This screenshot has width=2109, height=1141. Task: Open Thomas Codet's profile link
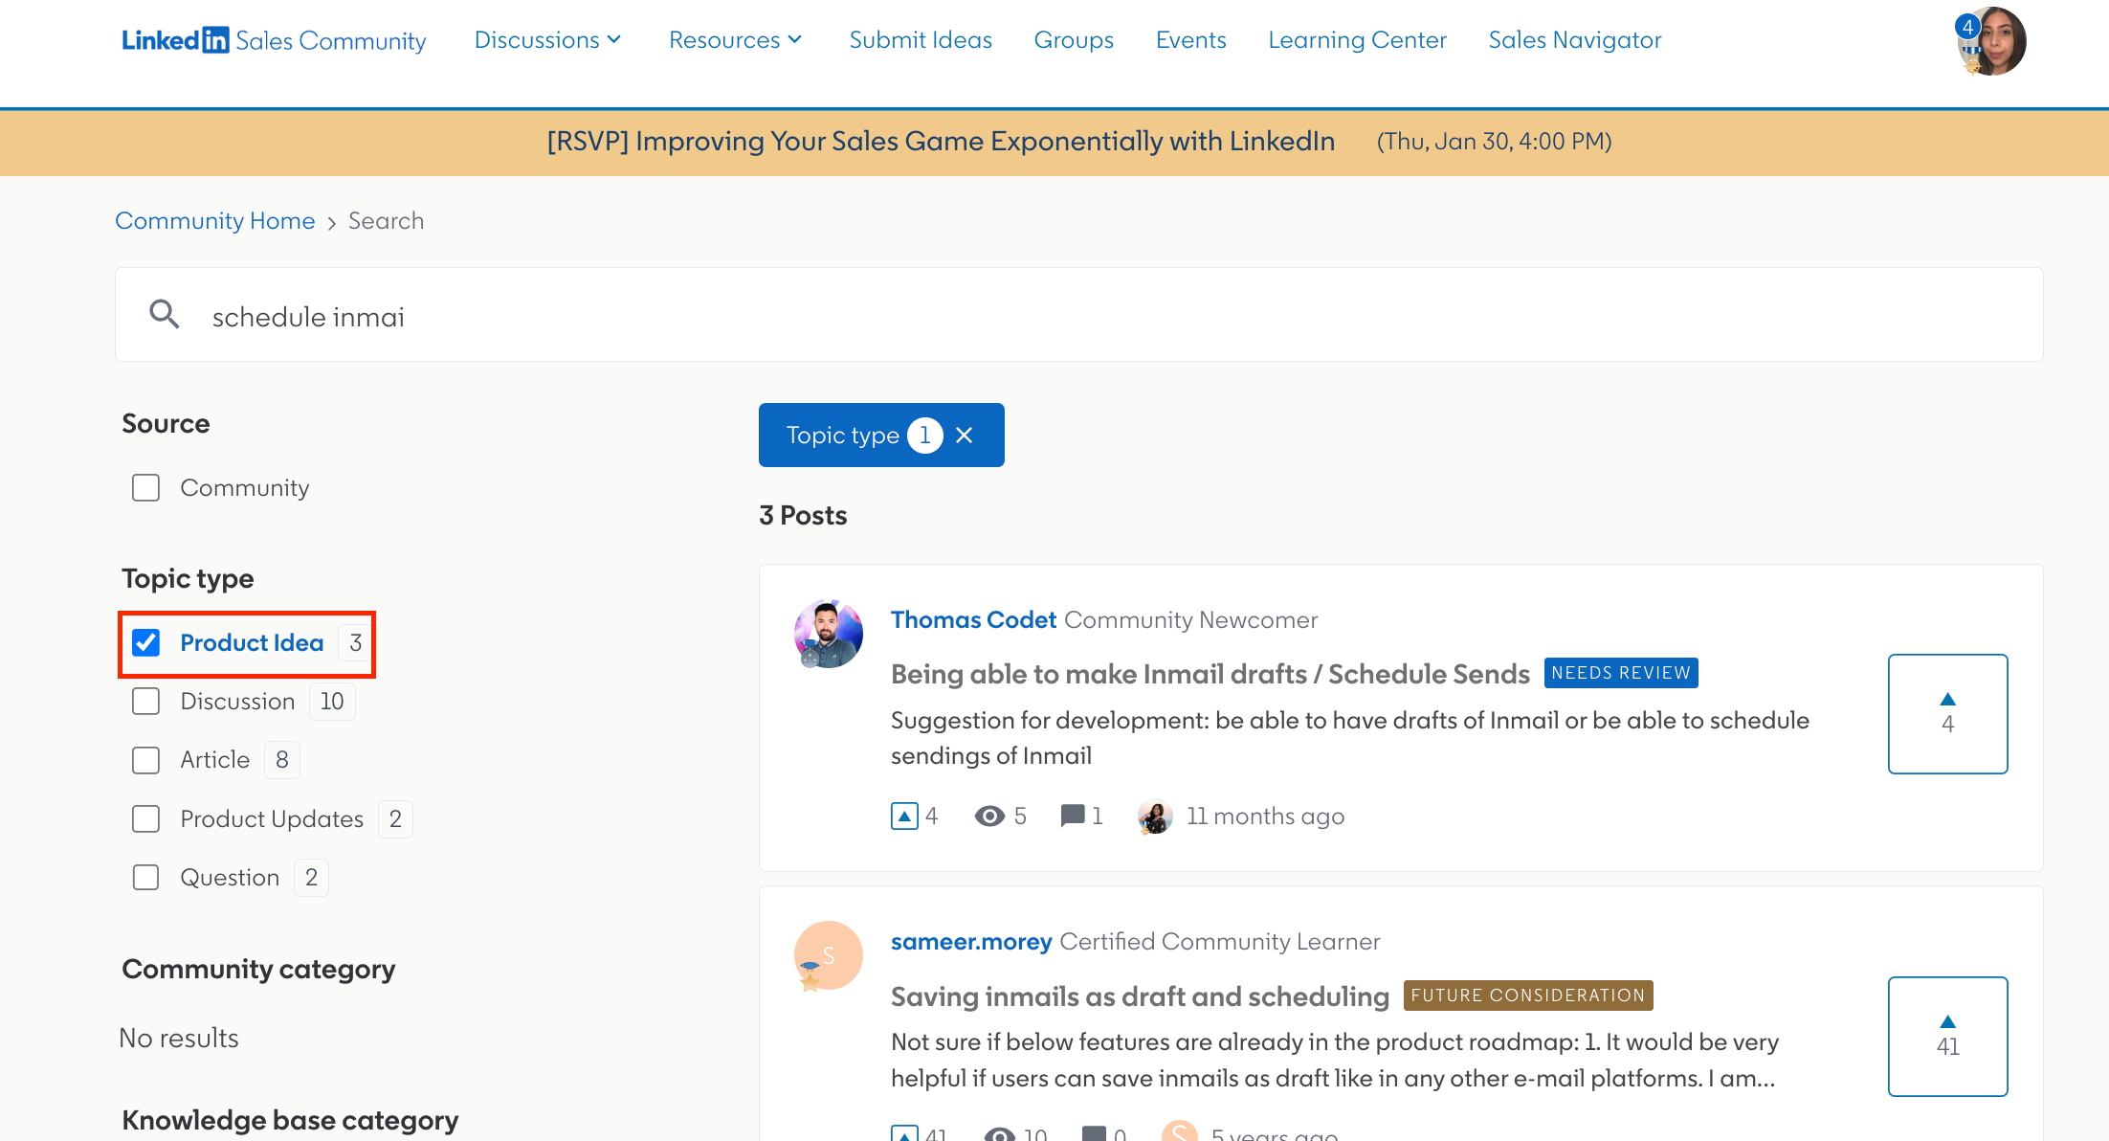coord(973,620)
